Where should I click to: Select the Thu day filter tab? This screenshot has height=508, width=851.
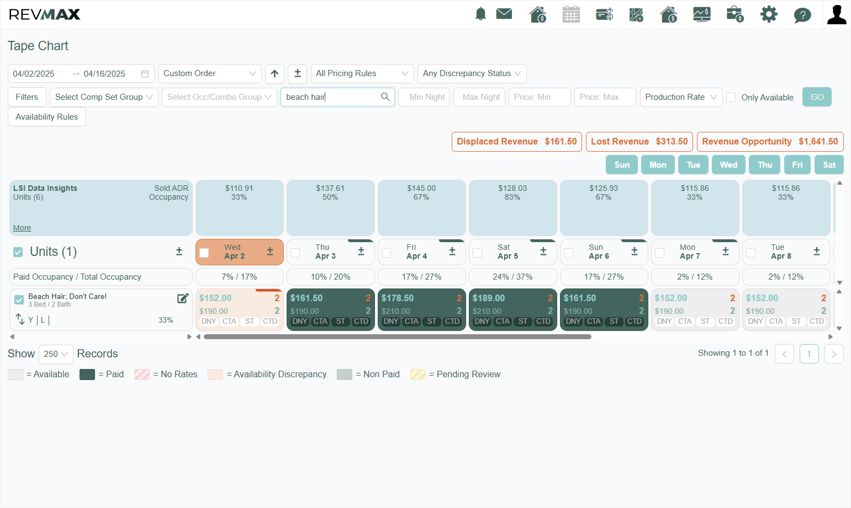point(765,165)
